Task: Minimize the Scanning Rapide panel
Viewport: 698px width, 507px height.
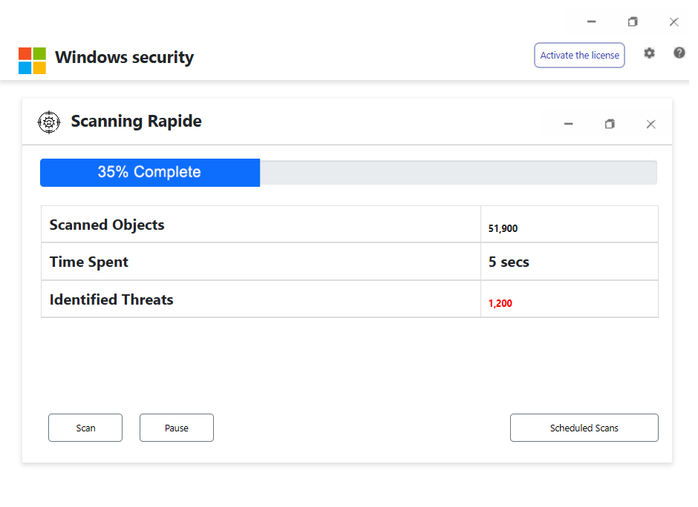Action: tap(568, 125)
